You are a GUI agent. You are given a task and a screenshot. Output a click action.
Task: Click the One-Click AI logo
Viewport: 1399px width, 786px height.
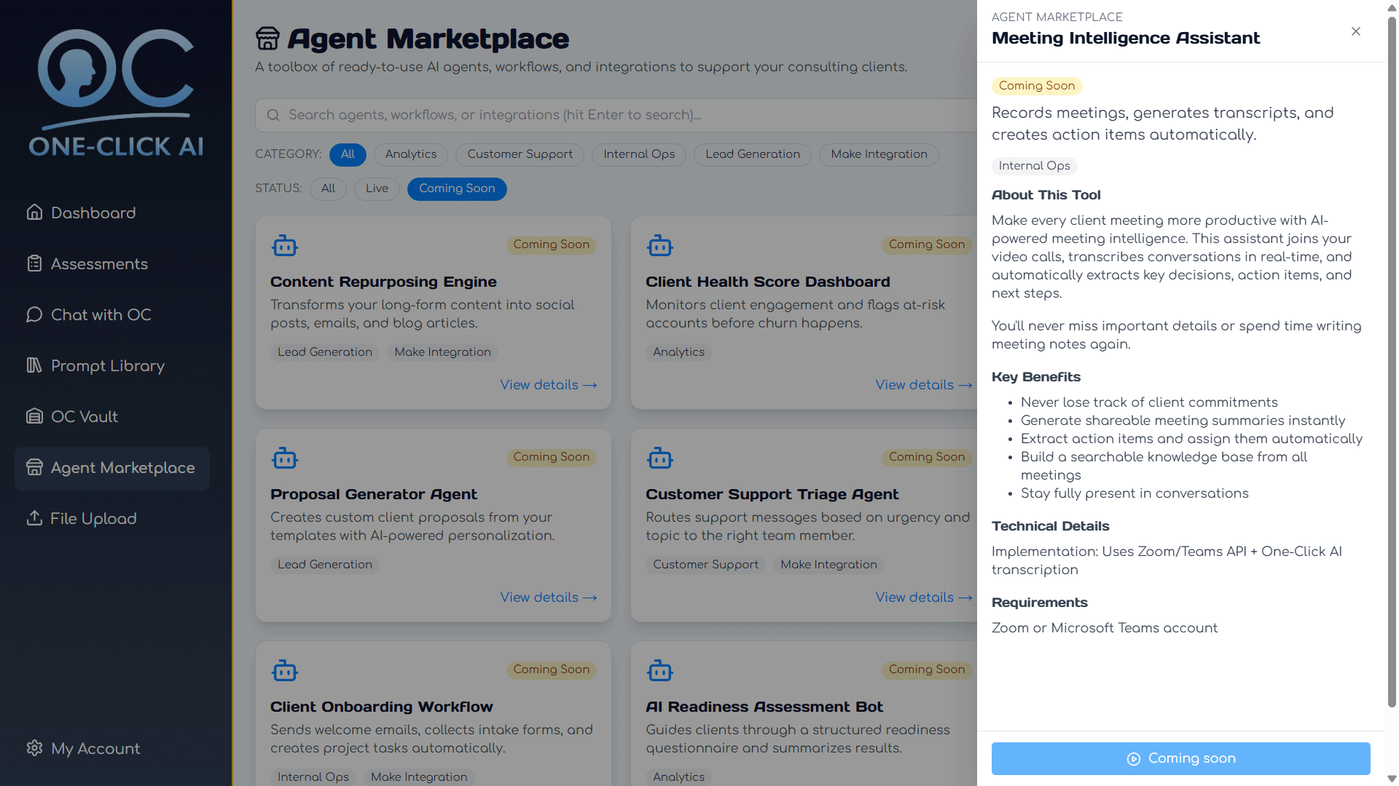(116, 92)
